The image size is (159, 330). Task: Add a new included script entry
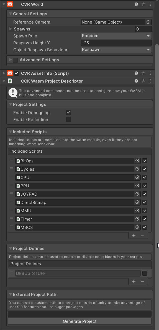point(134,235)
